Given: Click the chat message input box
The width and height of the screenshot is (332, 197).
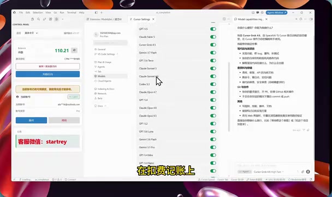Looking at the screenshot, I should [x=274, y=165].
